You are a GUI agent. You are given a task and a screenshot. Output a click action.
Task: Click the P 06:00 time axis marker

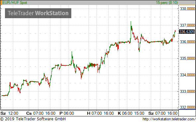pos(67,113)
